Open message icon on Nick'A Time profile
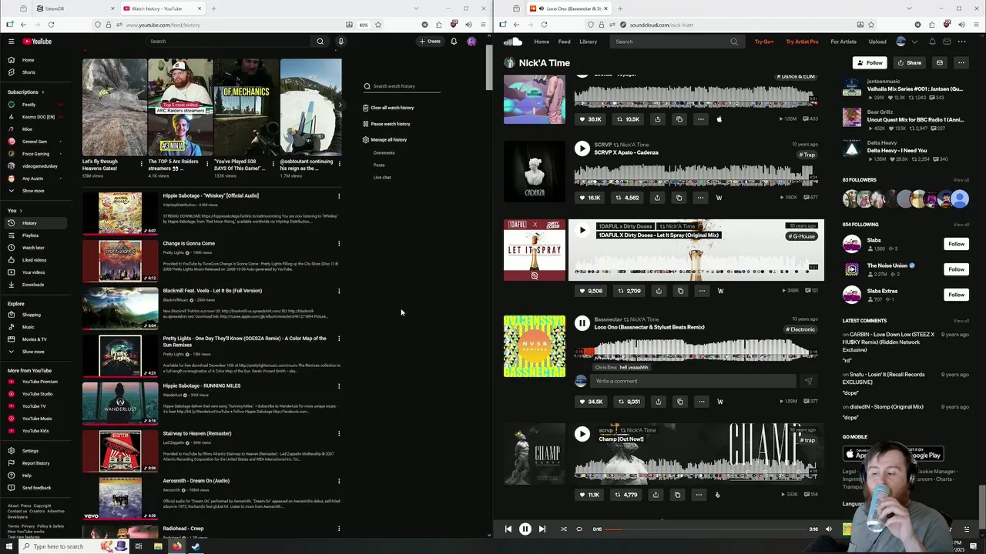Image resolution: width=986 pixels, height=554 pixels. click(940, 62)
